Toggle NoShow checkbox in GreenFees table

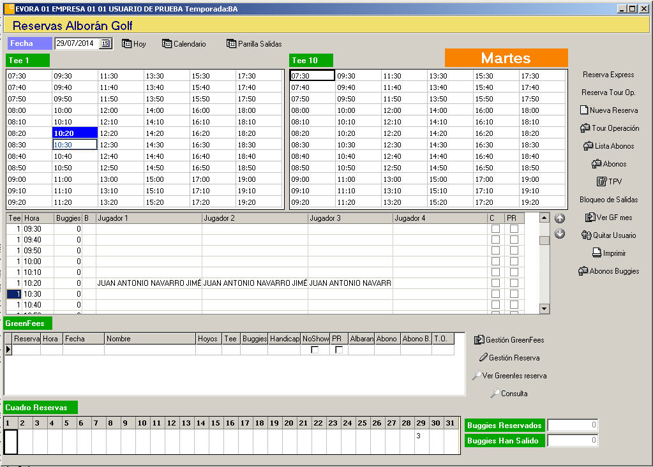[315, 350]
